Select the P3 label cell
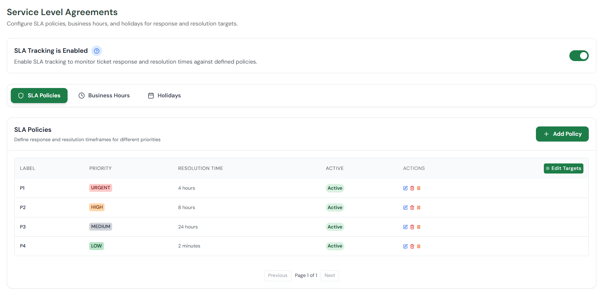Viewport: 601px width, 296px height. [x=23, y=227]
